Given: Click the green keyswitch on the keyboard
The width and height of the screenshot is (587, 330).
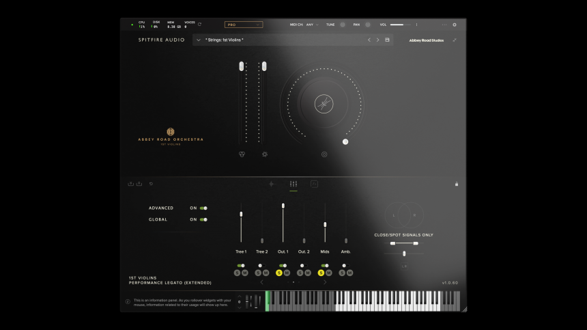Looking at the screenshot, I should click(x=268, y=301).
